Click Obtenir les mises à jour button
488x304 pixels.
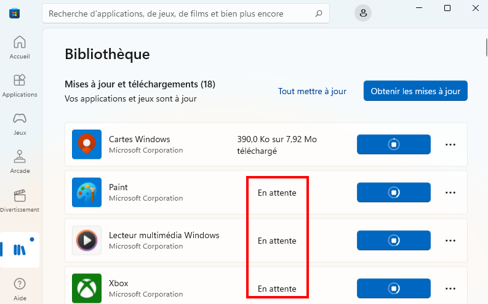click(415, 91)
